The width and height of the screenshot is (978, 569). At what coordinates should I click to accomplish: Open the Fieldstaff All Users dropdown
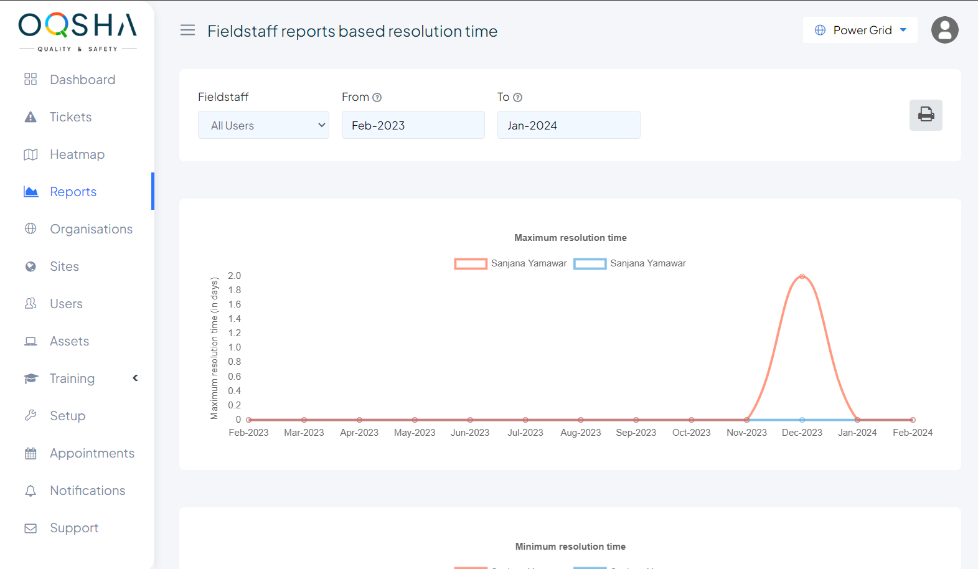tap(263, 125)
